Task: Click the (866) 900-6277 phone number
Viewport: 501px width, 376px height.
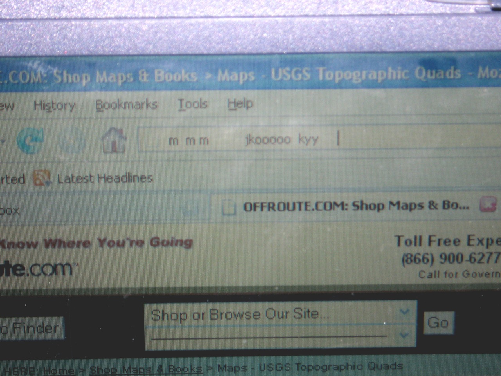Action: (x=451, y=258)
